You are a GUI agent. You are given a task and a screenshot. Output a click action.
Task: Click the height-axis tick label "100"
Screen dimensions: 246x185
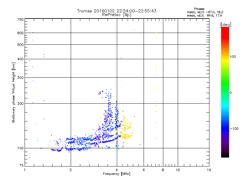[x=20, y=148]
